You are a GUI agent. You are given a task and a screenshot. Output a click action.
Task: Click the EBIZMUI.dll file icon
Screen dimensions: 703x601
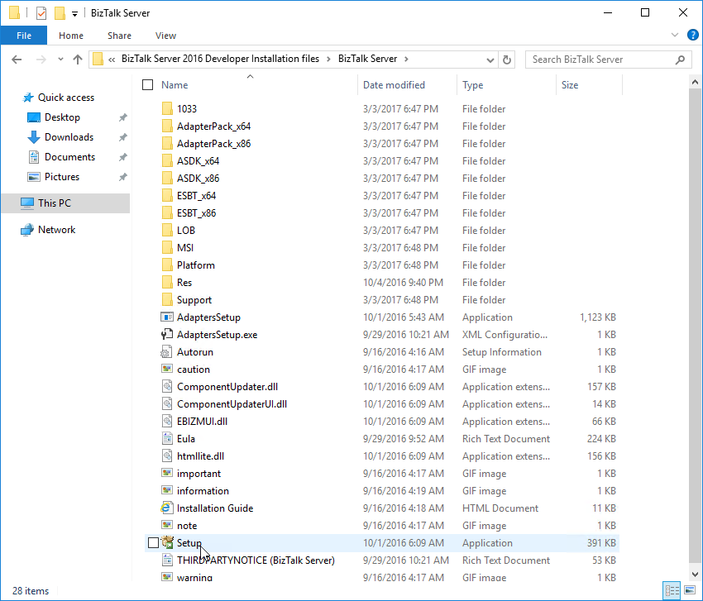[x=167, y=422]
